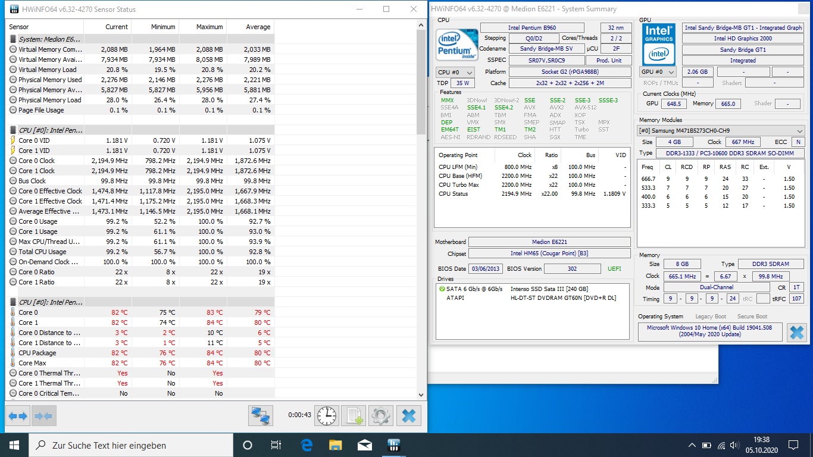The image size is (813, 457).
Task: Click the collapse columns arrows button in Sensor Status
Action: point(43,416)
